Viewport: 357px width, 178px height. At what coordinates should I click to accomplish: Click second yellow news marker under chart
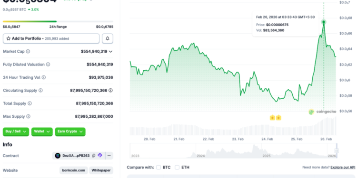(x=278, y=118)
